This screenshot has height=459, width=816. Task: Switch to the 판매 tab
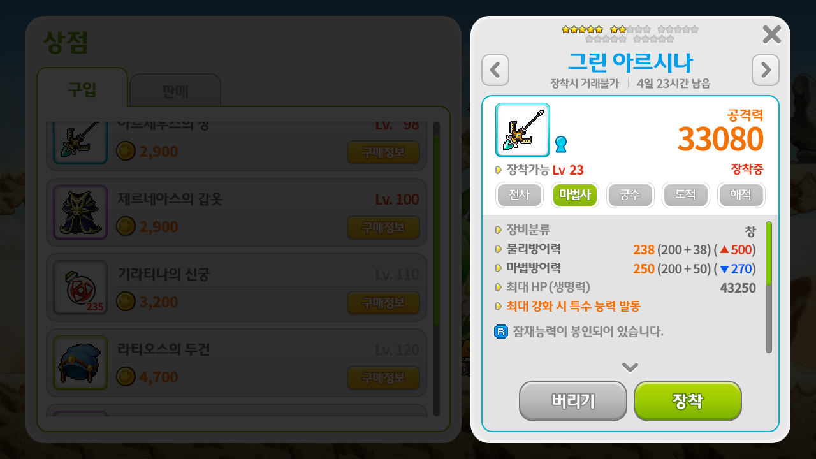(175, 92)
